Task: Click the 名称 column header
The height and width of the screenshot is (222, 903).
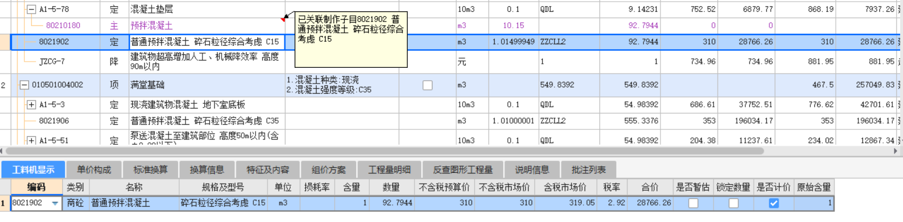Action: 133,187
